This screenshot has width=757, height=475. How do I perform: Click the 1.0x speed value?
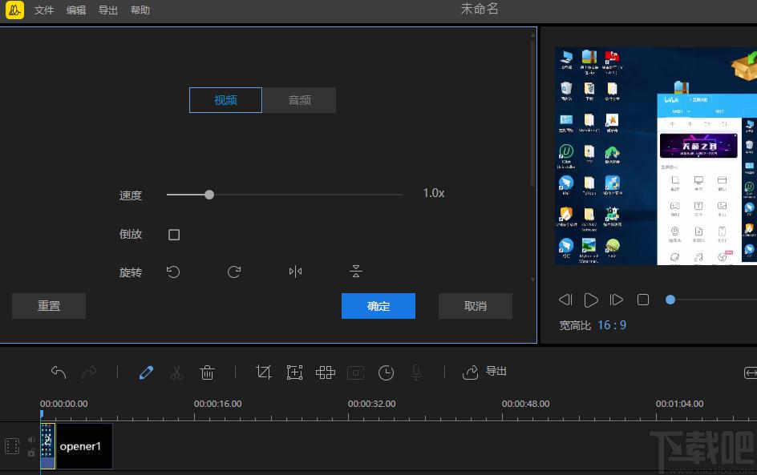click(x=434, y=193)
